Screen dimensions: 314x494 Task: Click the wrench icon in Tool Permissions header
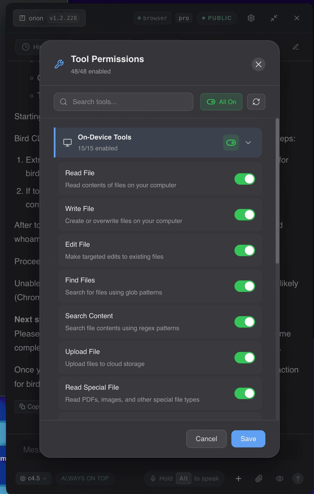59,64
